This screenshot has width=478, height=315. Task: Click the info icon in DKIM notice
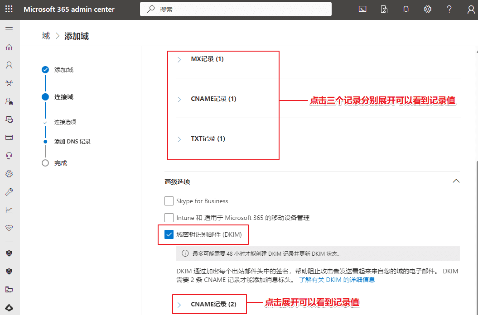(x=185, y=253)
